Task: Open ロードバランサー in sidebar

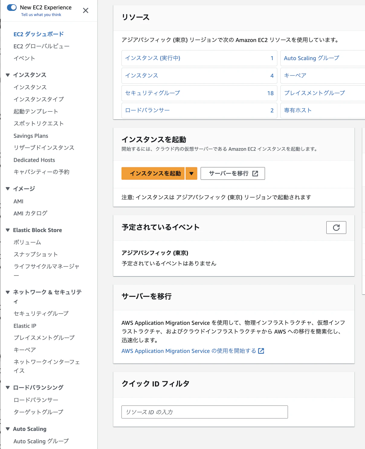Action: 36,400
